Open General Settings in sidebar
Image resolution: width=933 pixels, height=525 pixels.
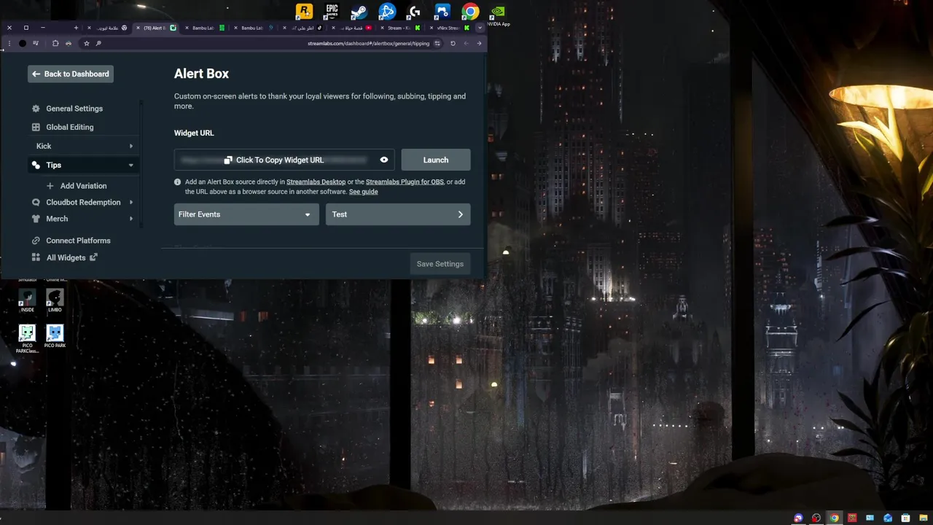pos(67,109)
